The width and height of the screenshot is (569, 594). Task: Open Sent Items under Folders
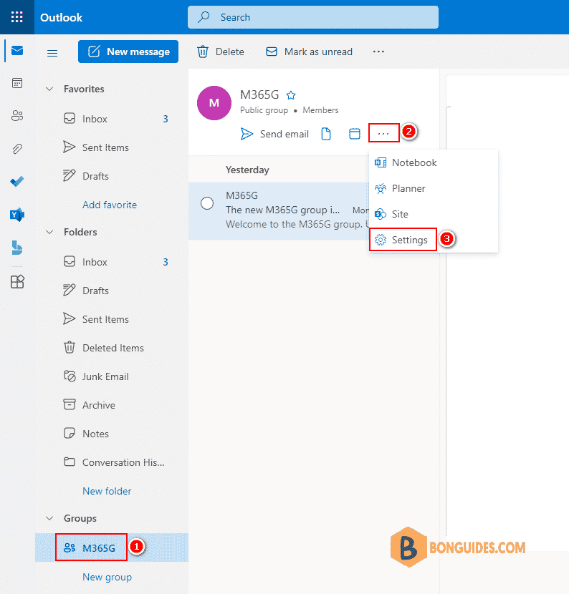pos(112,319)
